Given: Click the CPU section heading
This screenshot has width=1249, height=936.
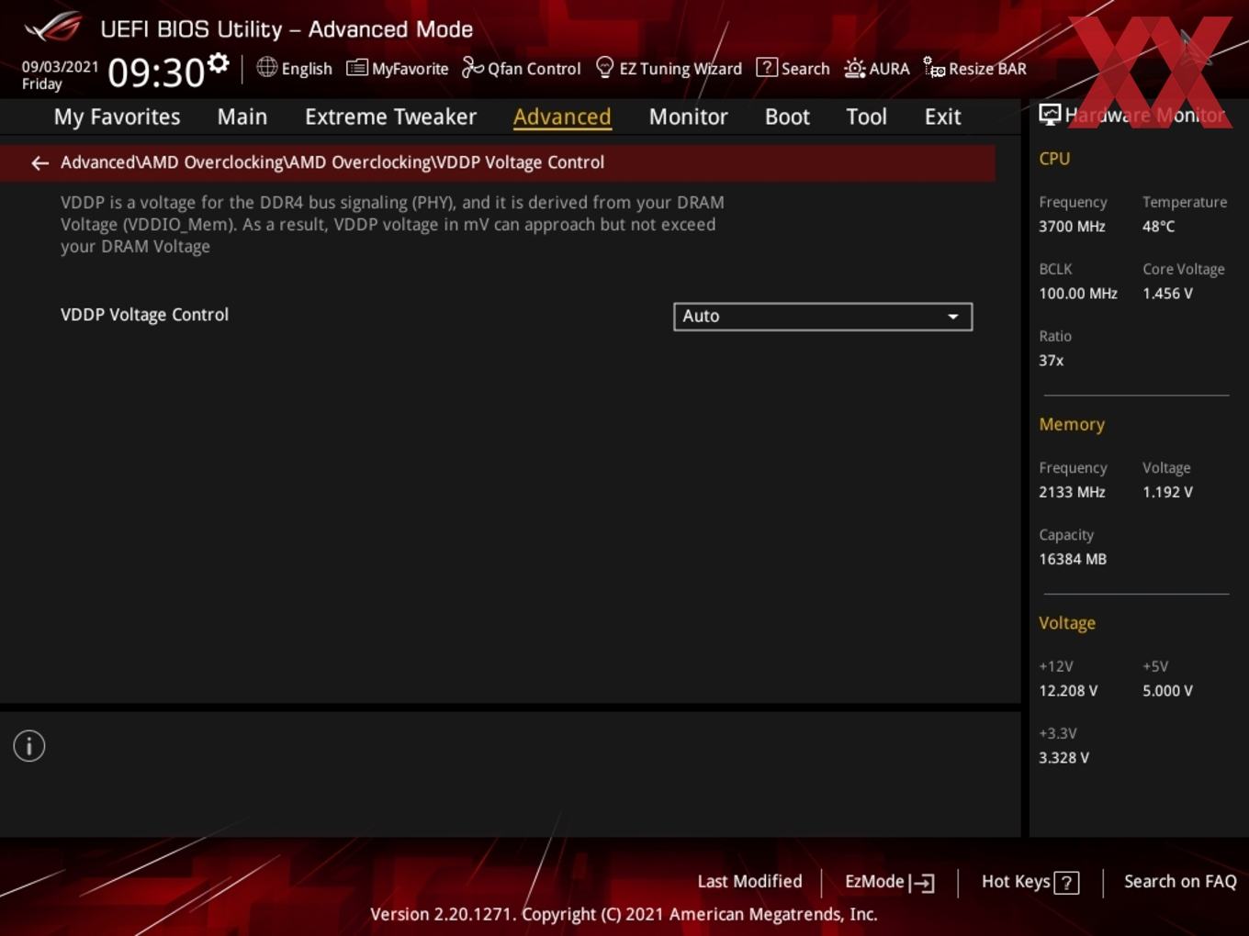Looking at the screenshot, I should [1054, 159].
